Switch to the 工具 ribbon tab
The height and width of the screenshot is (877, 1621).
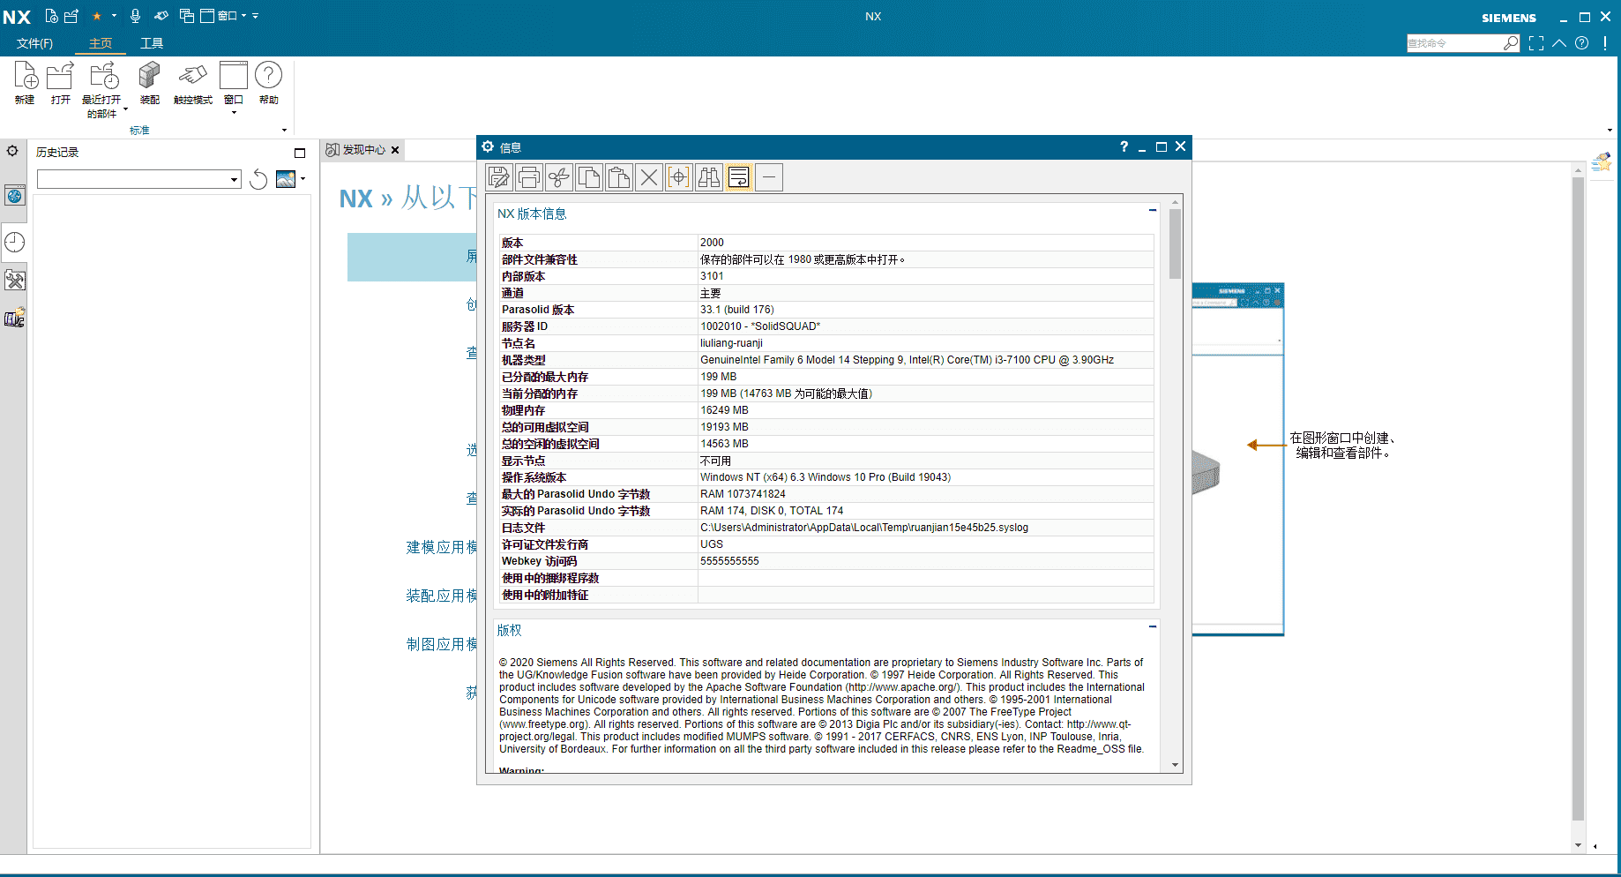point(152,43)
